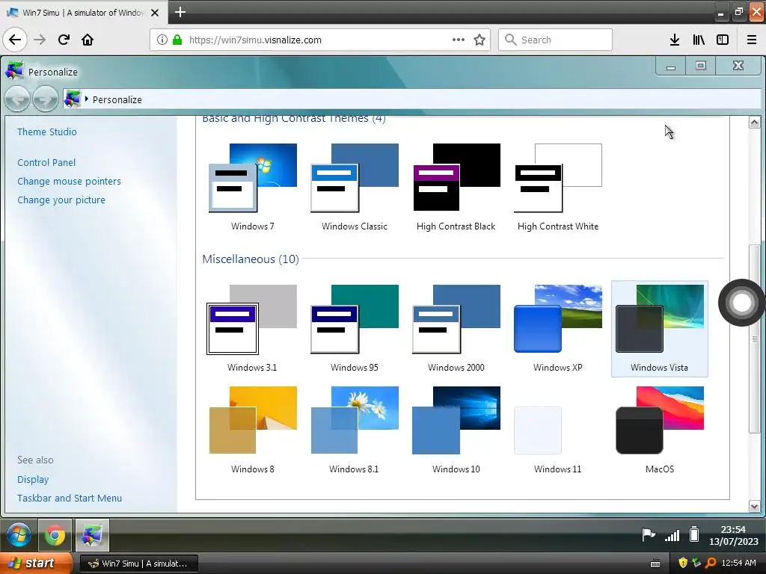Switch to the Windows 10 theme
This screenshot has width=766, height=574.
click(x=456, y=430)
